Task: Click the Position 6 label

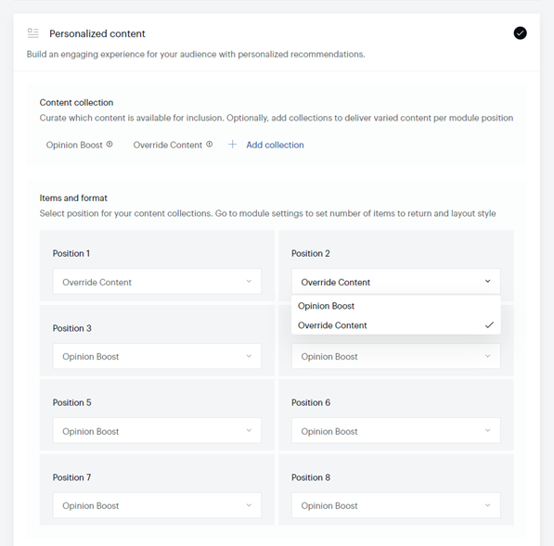Action: [x=311, y=402]
